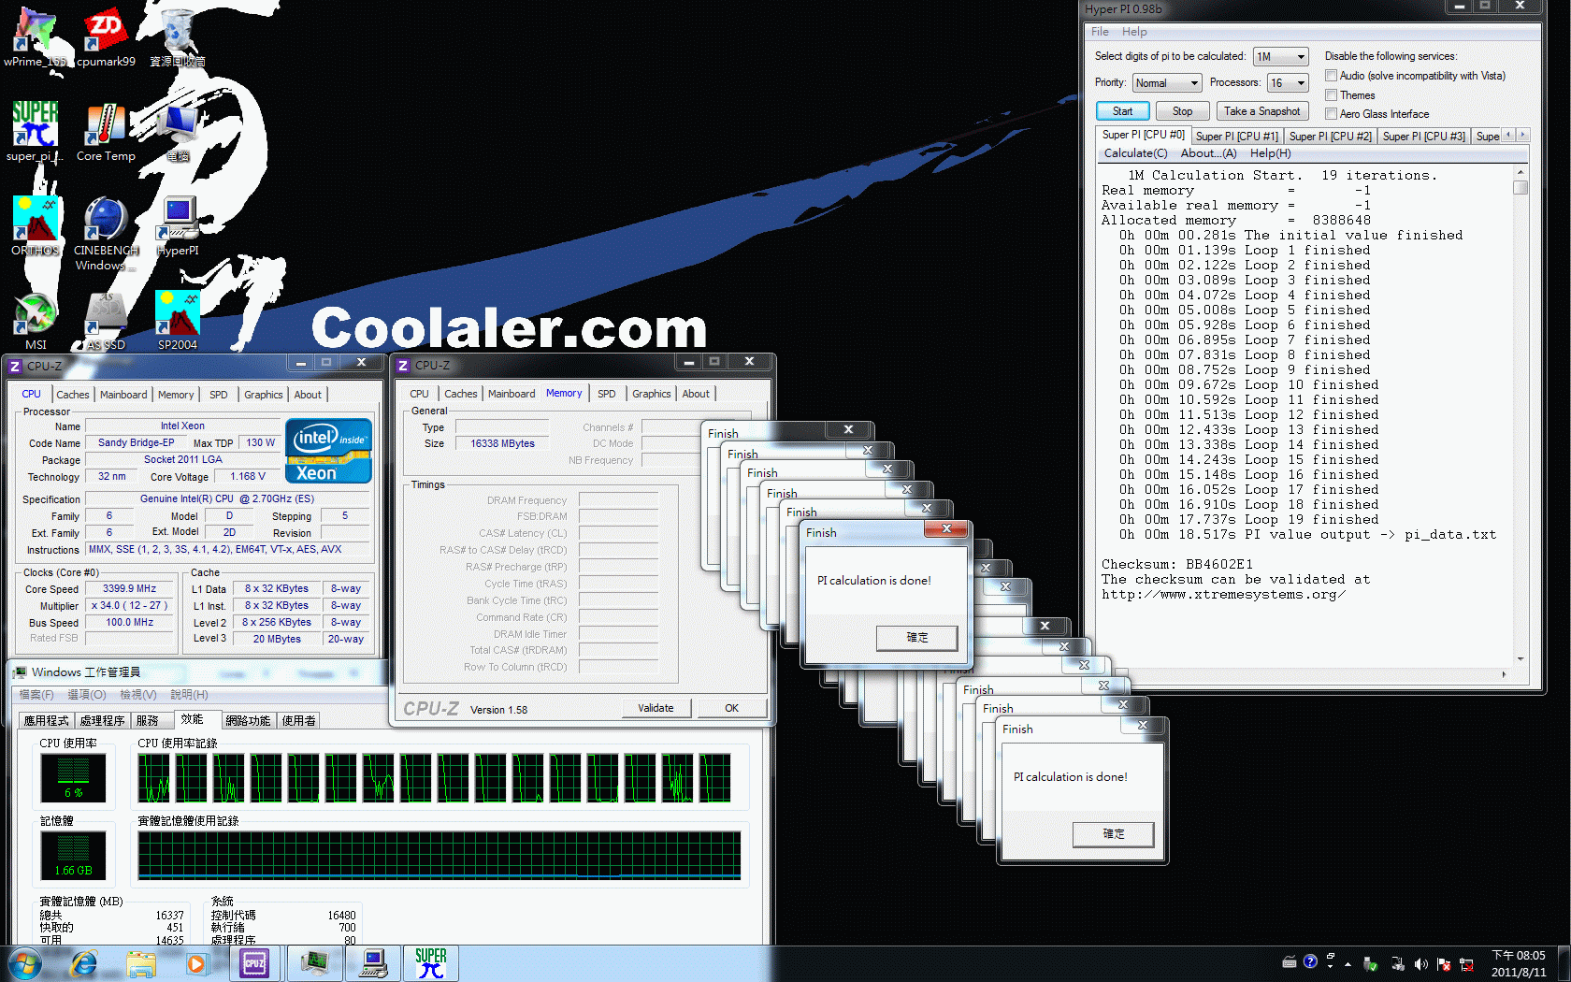Switch to Task Manager via taskbar button
Image resolution: width=1571 pixels, height=982 pixels.
(x=314, y=963)
